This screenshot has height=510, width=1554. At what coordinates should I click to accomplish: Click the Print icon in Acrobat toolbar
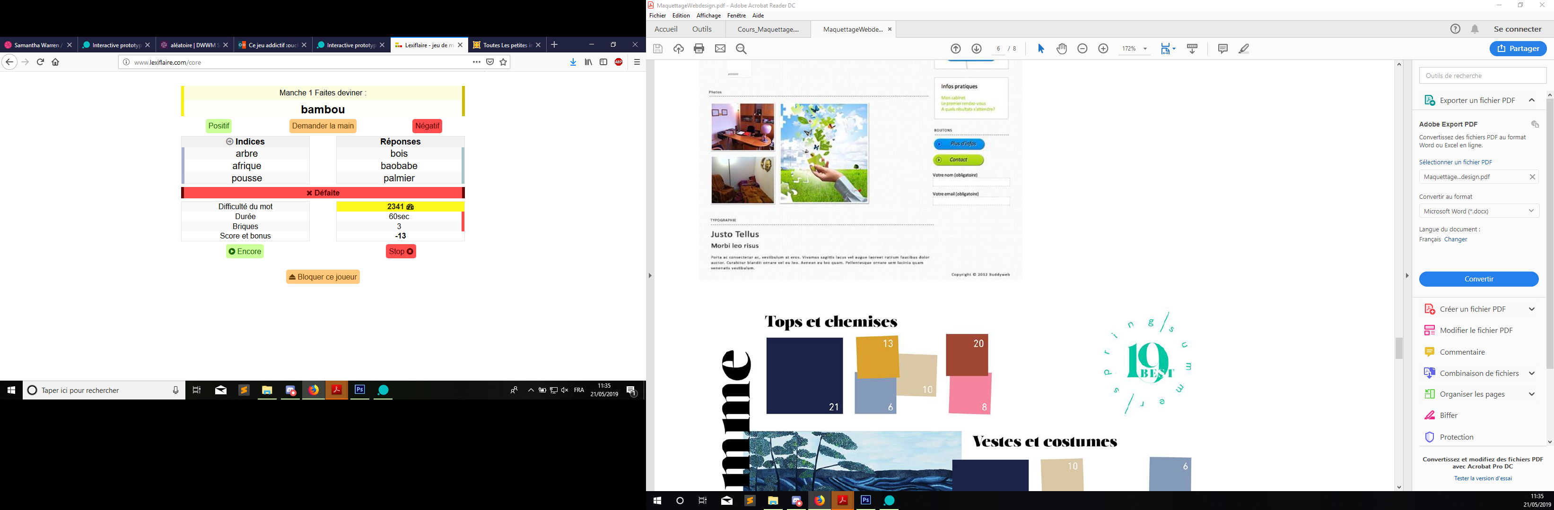[x=699, y=49]
